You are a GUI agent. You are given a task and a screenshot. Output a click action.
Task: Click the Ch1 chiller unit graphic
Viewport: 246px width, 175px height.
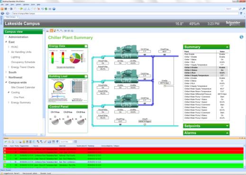point(126,52)
